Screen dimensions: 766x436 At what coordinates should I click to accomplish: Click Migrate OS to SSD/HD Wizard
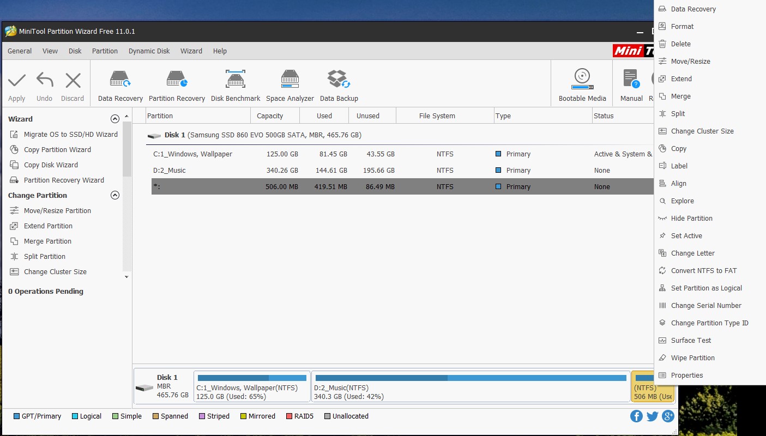[71, 134]
